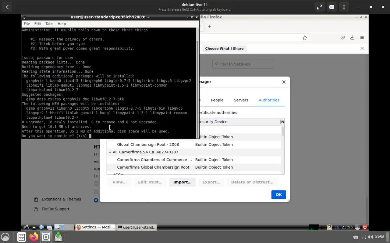Open Firefox downloads panel icon
The height and width of the screenshot is (243, 390).
[352, 37]
